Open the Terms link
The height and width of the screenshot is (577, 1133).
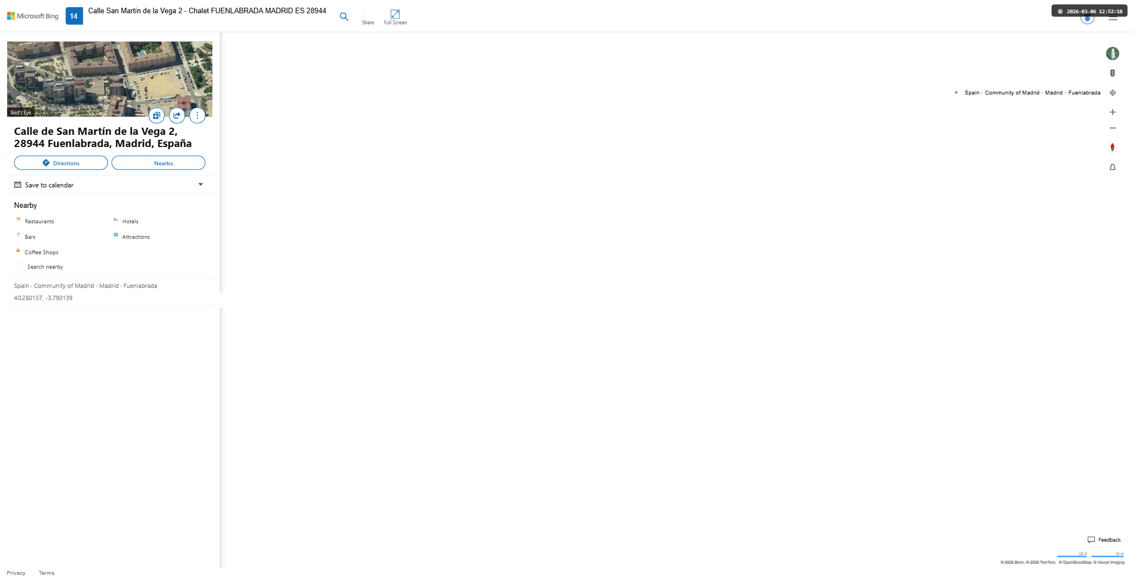pos(46,573)
